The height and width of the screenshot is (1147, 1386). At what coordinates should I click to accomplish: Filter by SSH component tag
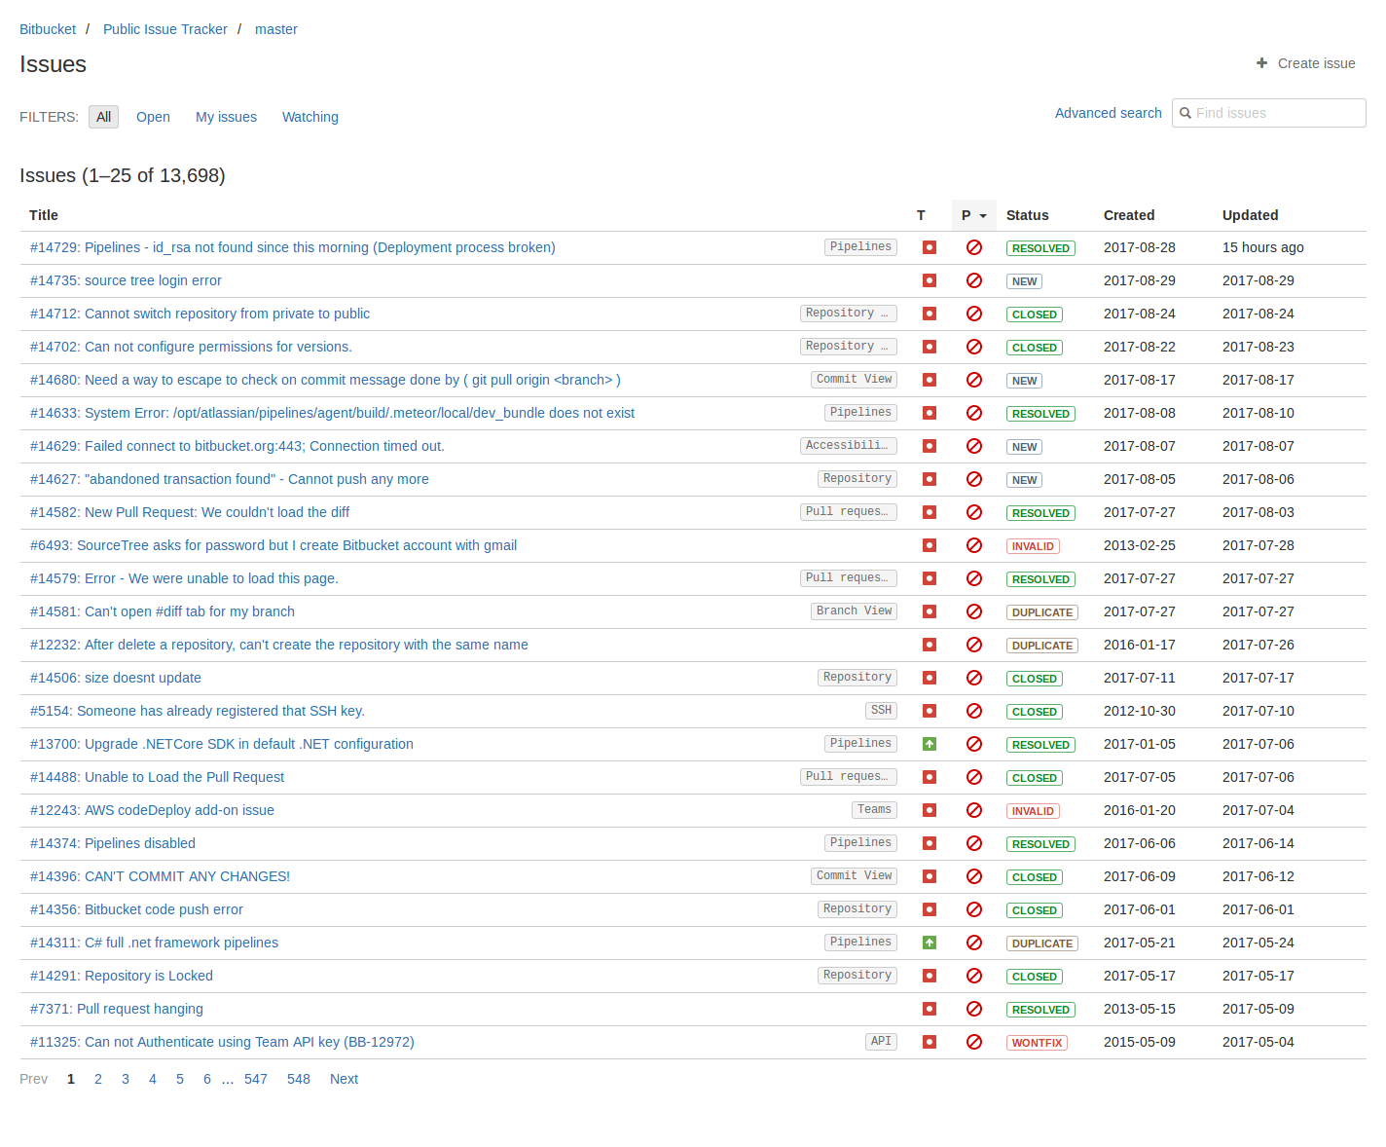(881, 711)
